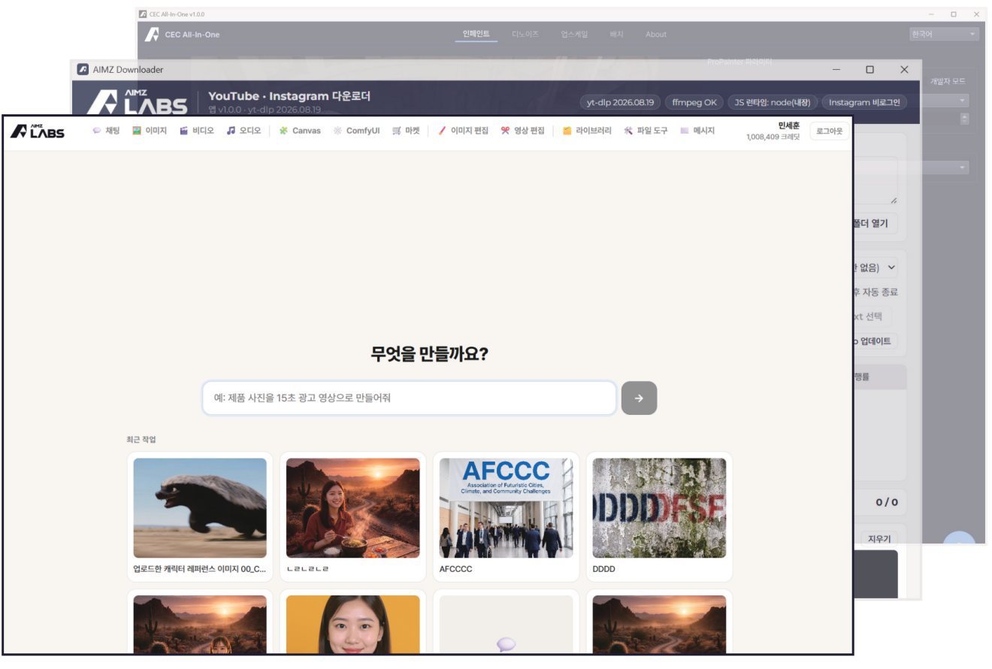Expand the 없음 dropdown in AIMZ Downloader
This screenshot has width=992, height=669.
pos(875,267)
